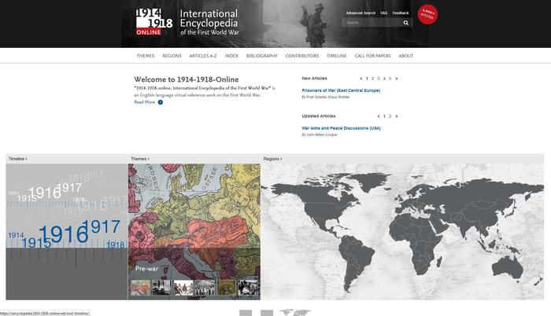The width and height of the screenshot is (551, 316).
Task: Go to Updated Articles page 2
Action: click(x=390, y=116)
